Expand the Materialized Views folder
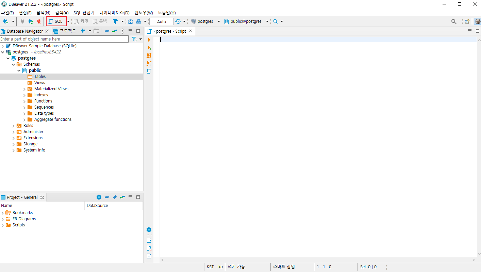This screenshot has height=272, width=481. (x=24, y=89)
